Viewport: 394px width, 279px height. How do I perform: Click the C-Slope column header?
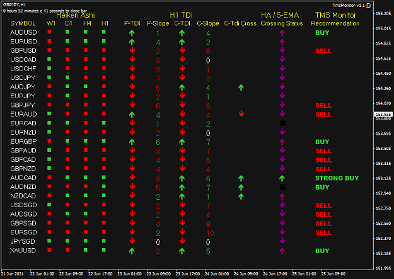pos(208,23)
